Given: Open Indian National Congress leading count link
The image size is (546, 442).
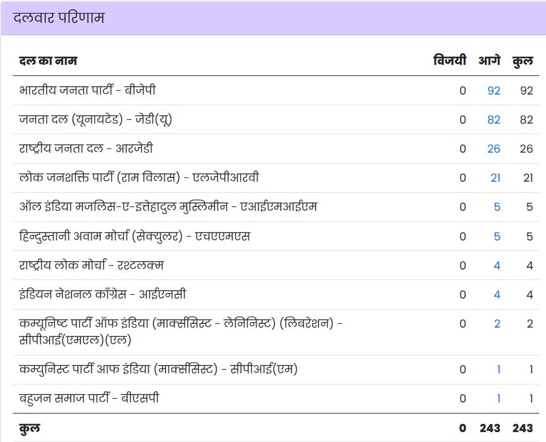Looking at the screenshot, I should (x=497, y=295).
